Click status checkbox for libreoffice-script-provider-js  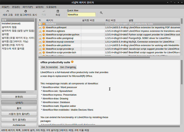click(40, 49)
